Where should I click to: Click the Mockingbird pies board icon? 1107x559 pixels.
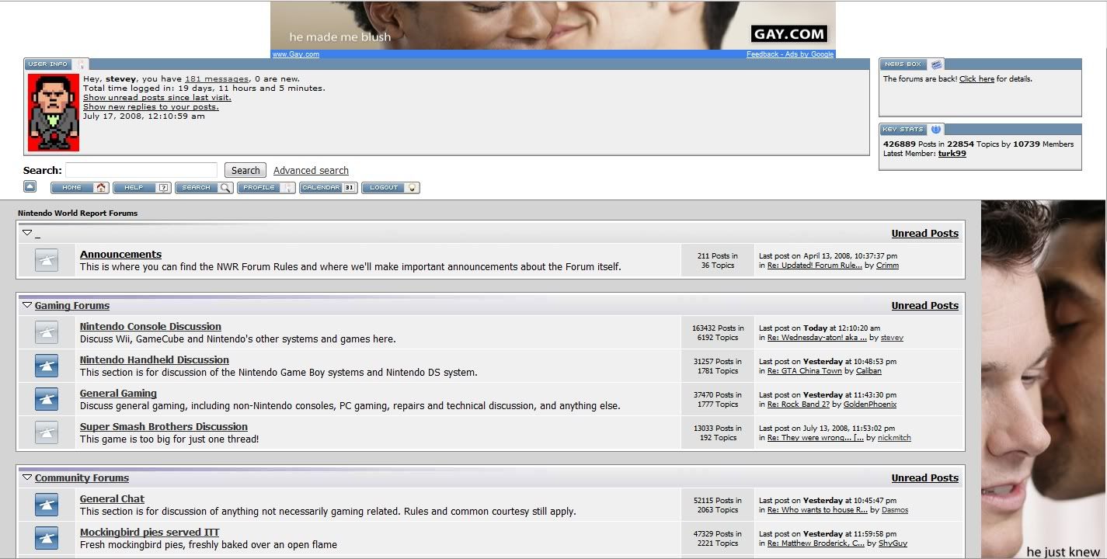47,538
